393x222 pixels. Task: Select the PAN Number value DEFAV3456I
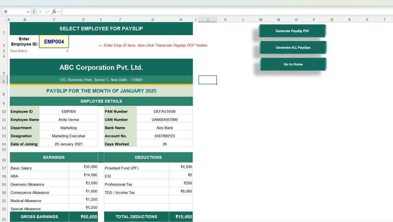[x=164, y=111]
